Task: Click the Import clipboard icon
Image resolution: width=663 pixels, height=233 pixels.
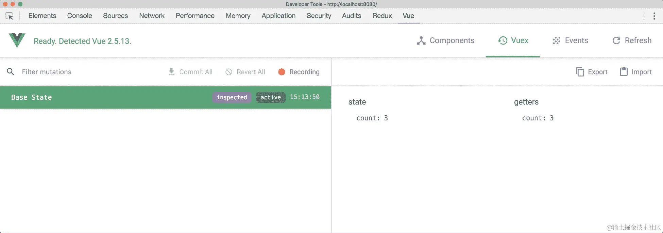Action: click(x=624, y=71)
